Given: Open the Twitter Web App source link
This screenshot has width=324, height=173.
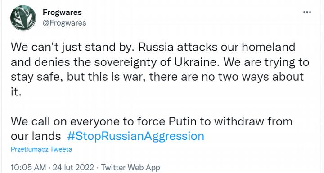Looking at the screenshot, I should pyautogui.click(x=130, y=168).
